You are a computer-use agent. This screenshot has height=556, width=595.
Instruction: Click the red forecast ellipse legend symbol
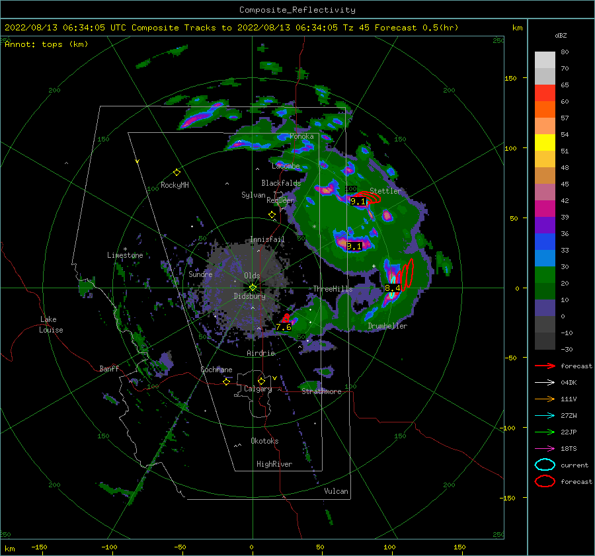545,481
